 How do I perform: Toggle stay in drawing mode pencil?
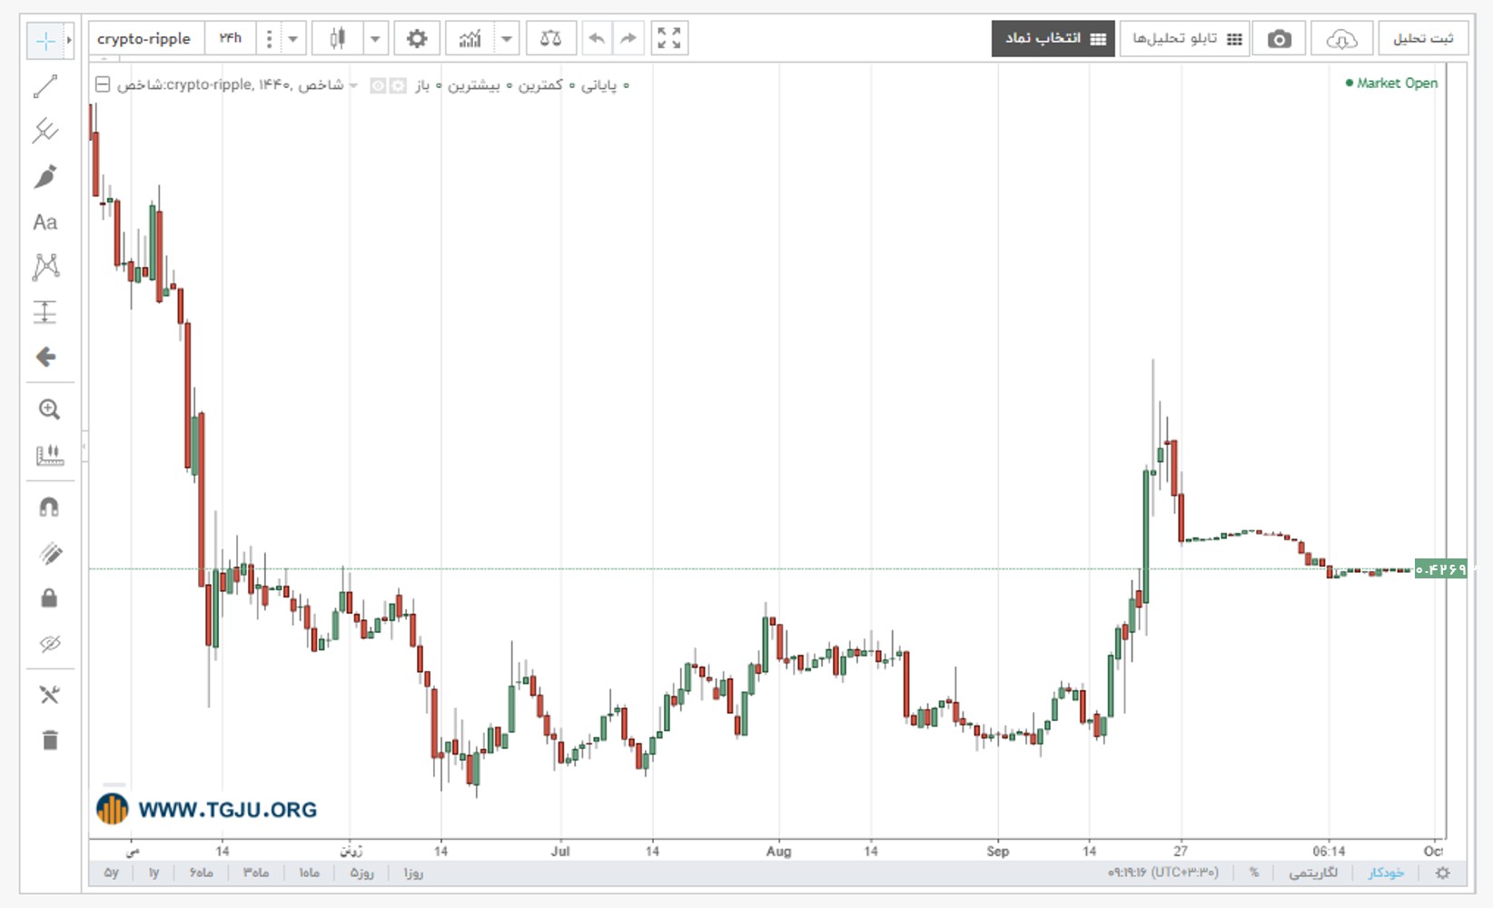point(49,553)
